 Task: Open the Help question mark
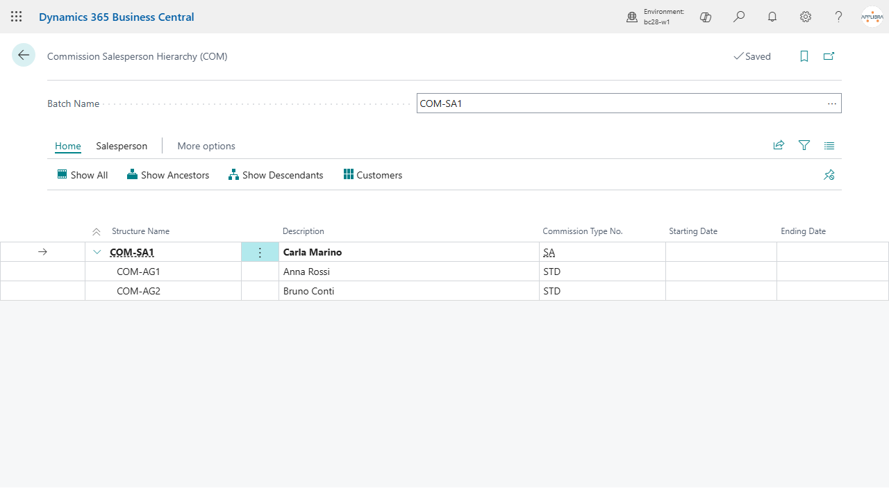point(839,17)
